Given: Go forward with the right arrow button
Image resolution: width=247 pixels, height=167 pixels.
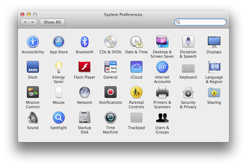Looking at the screenshot, I should coord(33,22).
